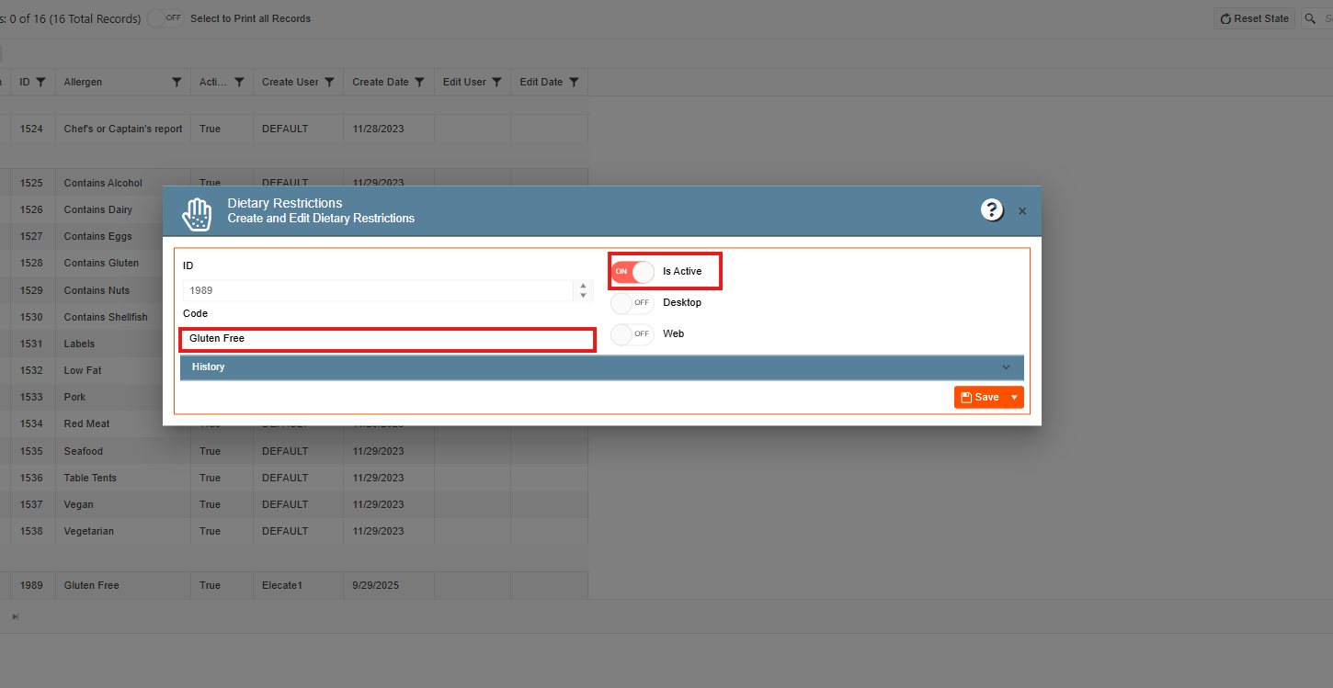Open the help question mark icon

992,210
